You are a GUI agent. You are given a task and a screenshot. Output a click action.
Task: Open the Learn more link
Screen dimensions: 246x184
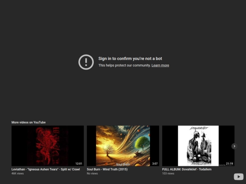click(x=160, y=65)
